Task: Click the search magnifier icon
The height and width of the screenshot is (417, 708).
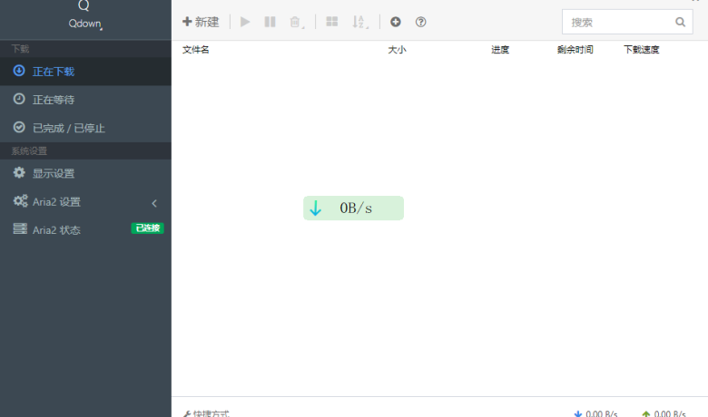Action: tap(680, 22)
